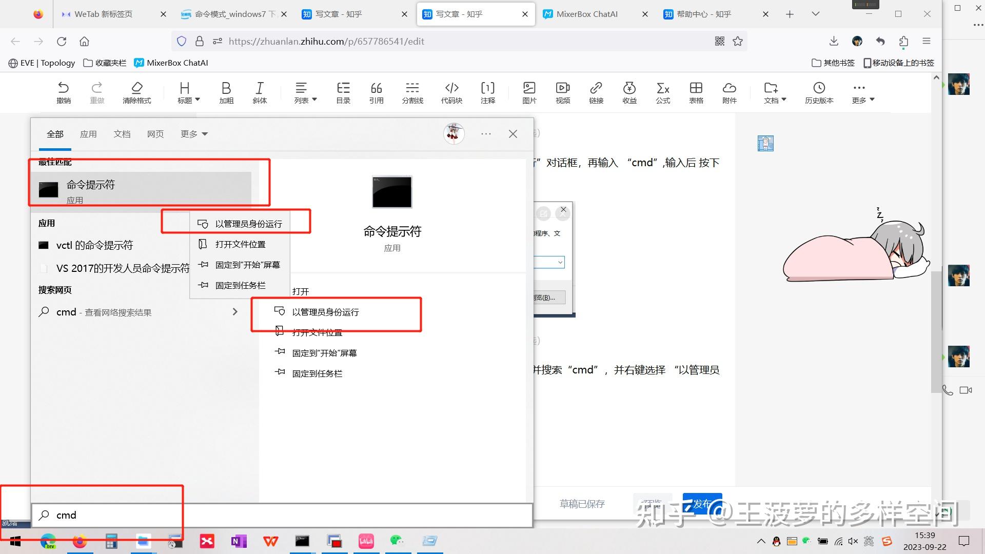Insert an image into the article

(x=529, y=92)
